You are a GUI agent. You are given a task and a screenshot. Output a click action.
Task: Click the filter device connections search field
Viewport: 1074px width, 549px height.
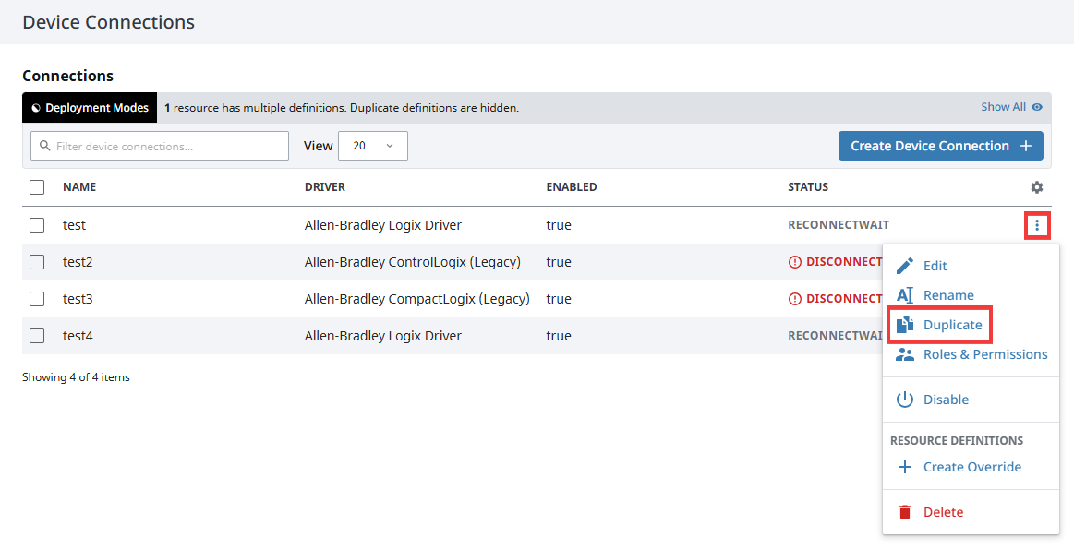coord(159,145)
